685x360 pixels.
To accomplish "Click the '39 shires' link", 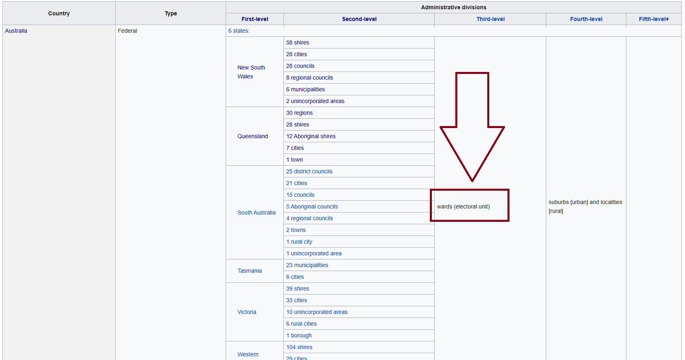I will coord(298,288).
